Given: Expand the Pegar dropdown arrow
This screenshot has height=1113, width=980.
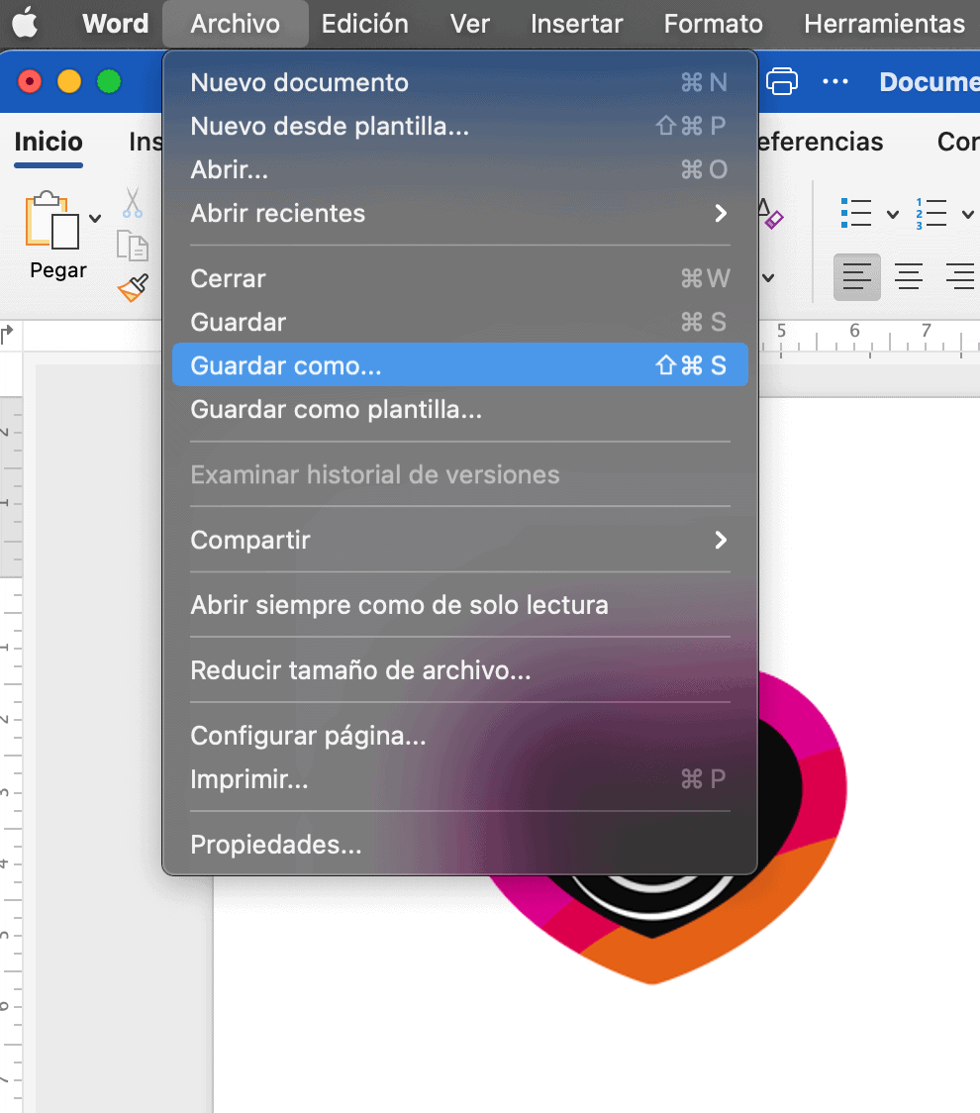Looking at the screenshot, I should (x=95, y=219).
